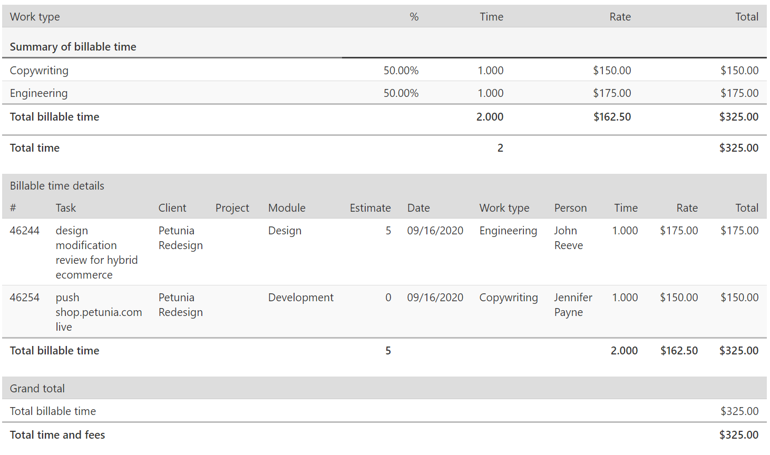This screenshot has height=455, width=770.
Task: Select the Summary of billable time heading
Action: click(x=73, y=47)
